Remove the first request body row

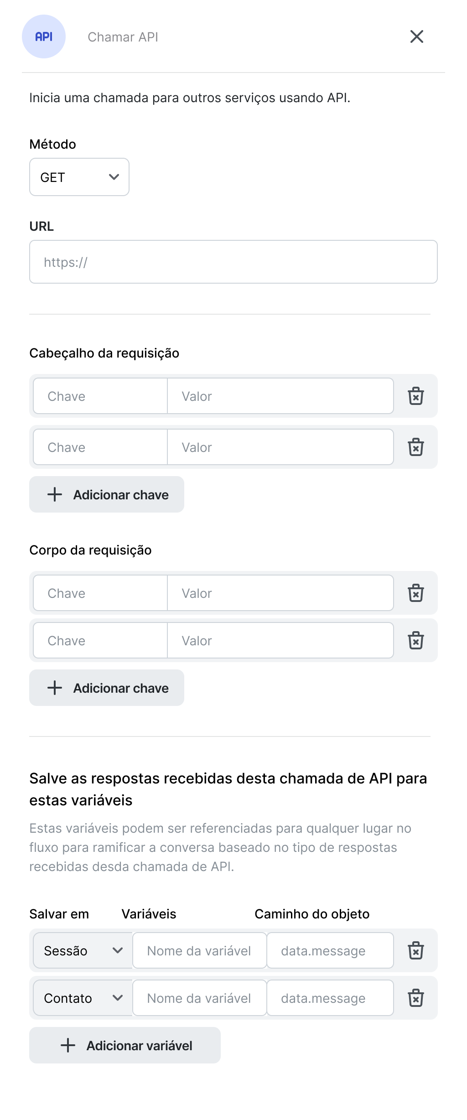coord(415,593)
